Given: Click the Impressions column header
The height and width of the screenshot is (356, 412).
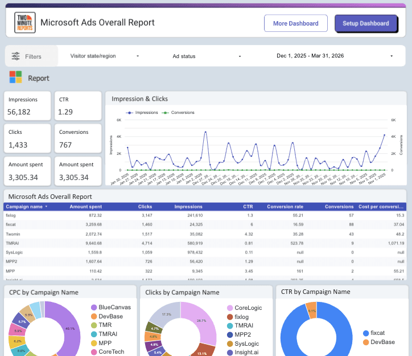Looking at the screenshot, I should point(188,207).
